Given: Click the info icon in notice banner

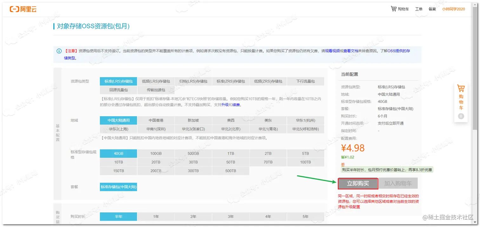Looking at the screenshot, I should click(59, 51).
